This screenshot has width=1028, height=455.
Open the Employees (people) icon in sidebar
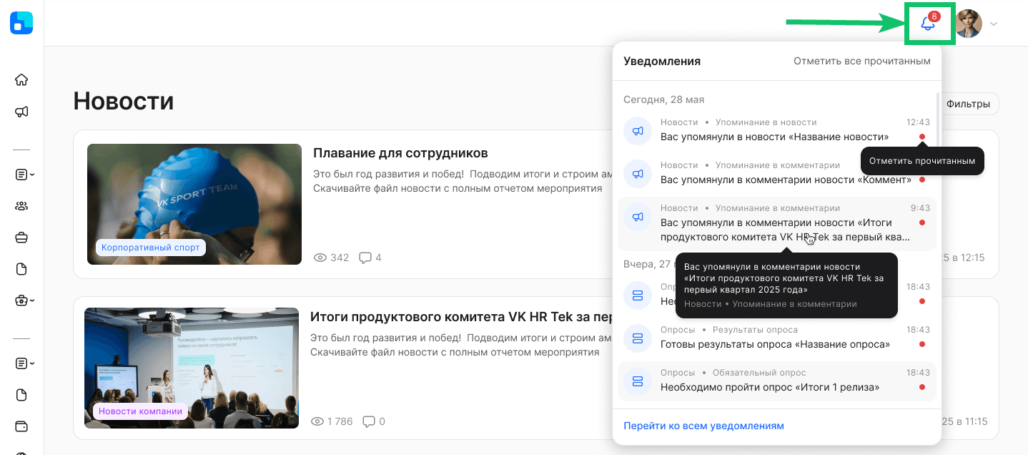coord(21,205)
